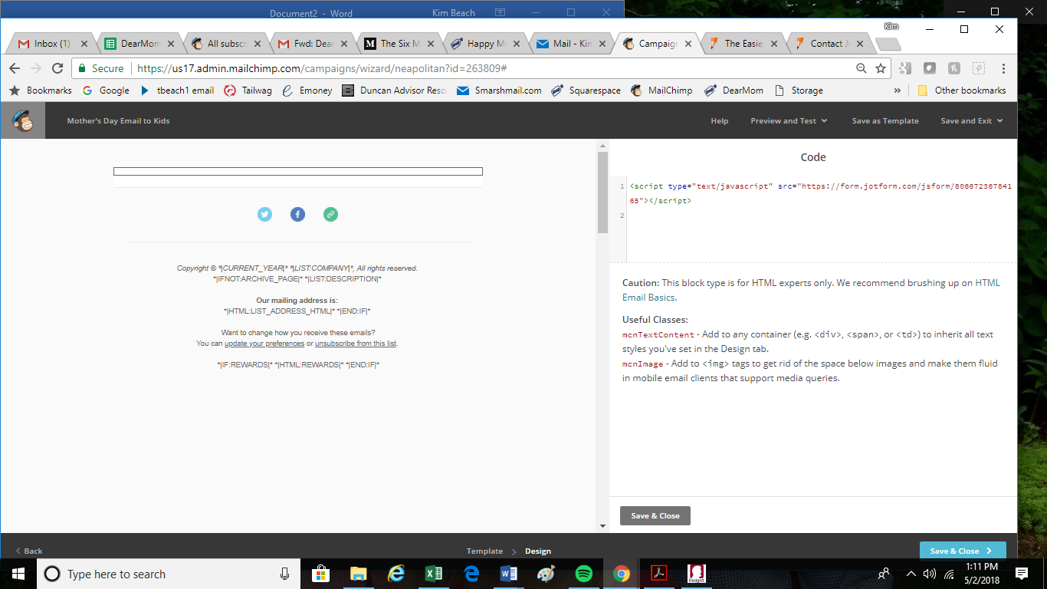Click the MailChimp Freddie logo

pyautogui.click(x=23, y=120)
